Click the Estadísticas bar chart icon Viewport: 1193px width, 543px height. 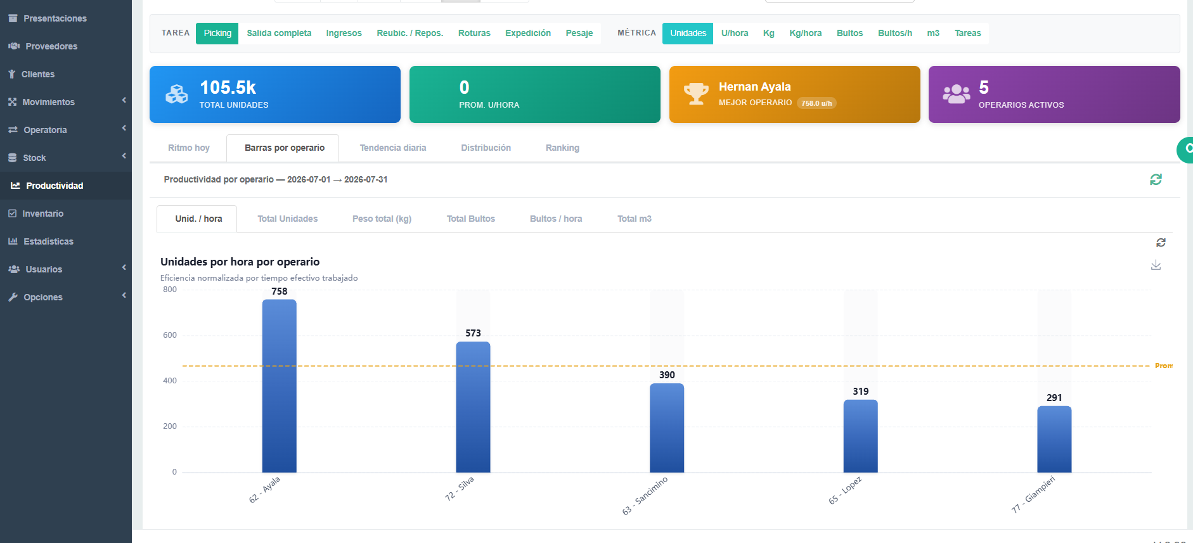(13, 241)
